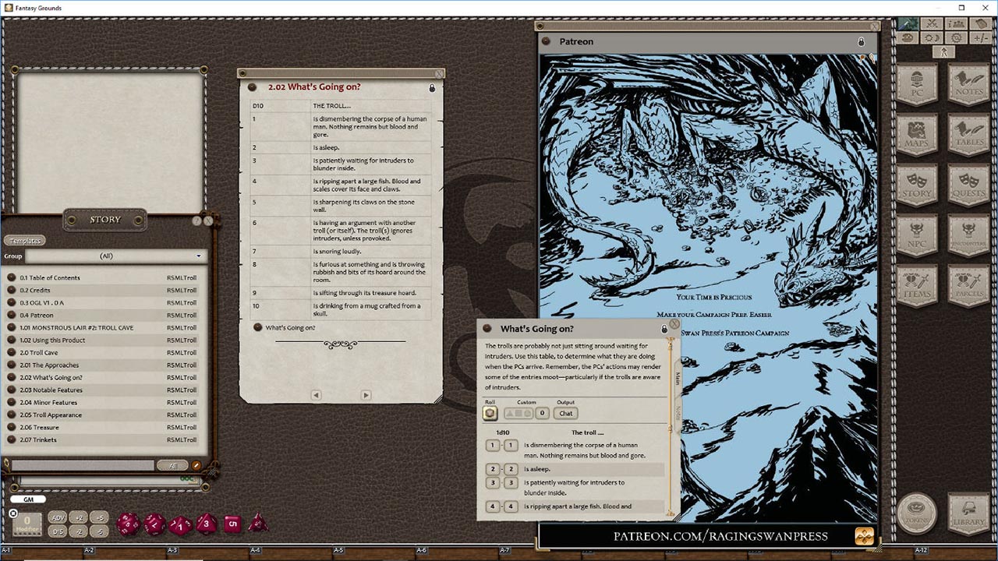The height and width of the screenshot is (561, 998).
Task: Expand the Templates section in Story panel
Action: [24, 241]
